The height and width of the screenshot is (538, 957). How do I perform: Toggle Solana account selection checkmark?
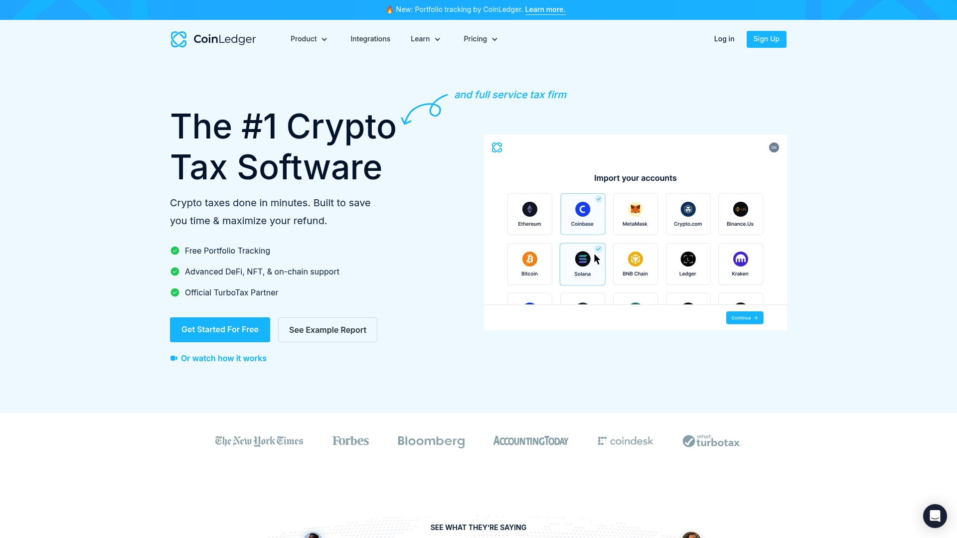(x=598, y=248)
